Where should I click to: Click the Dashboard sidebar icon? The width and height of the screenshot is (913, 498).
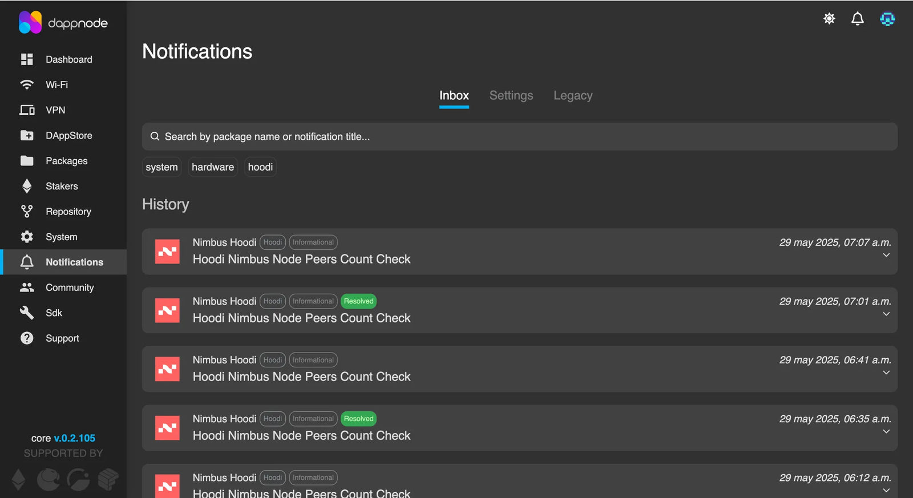point(27,59)
